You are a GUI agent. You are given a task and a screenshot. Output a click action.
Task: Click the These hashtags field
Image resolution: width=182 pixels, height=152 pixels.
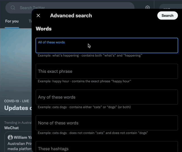107,147
